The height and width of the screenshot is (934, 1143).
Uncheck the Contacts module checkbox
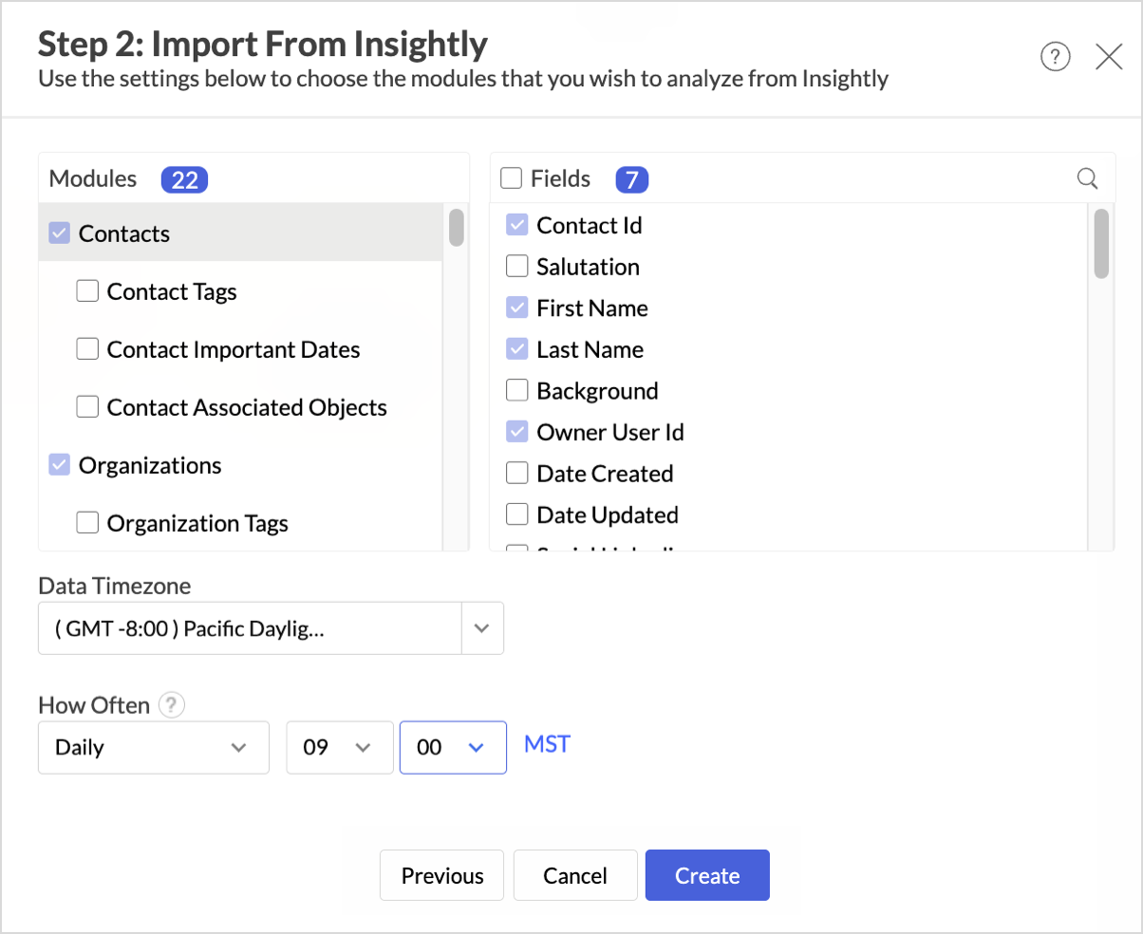[60, 233]
